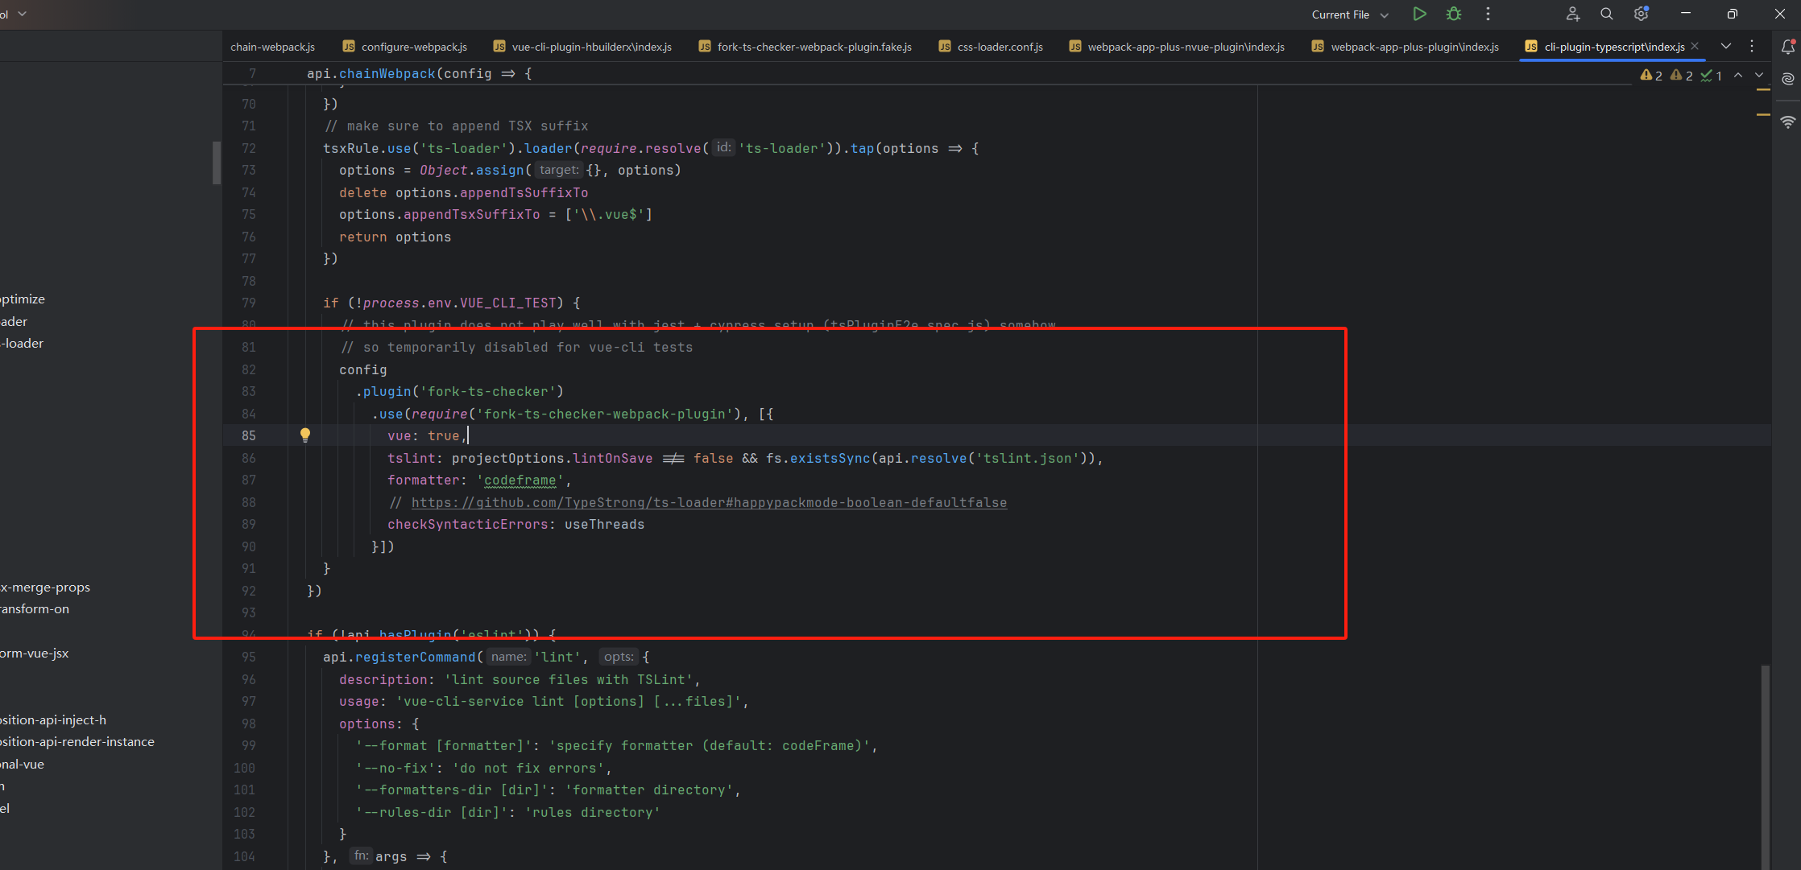Screen dimensions: 1801x870
Task: Start debugging with the bug icon
Action: coord(1454,14)
